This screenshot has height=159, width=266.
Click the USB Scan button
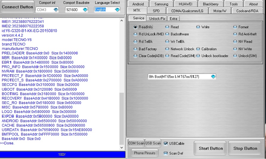click(153, 143)
